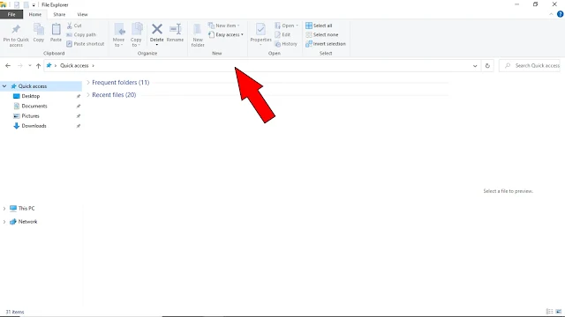The height and width of the screenshot is (317, 565).
Task: Expand the Recent files group
Action: pos(88,95)
